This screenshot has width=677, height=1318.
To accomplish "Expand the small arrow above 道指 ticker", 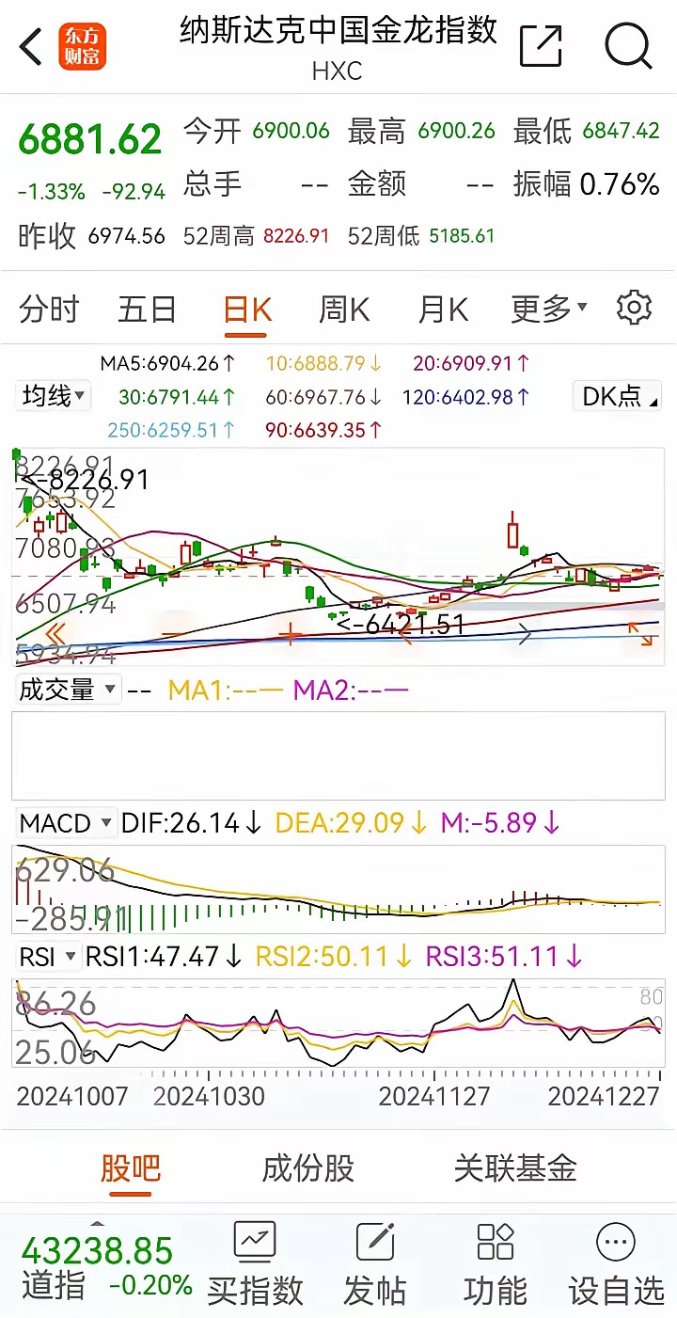I will (96, 1224).
